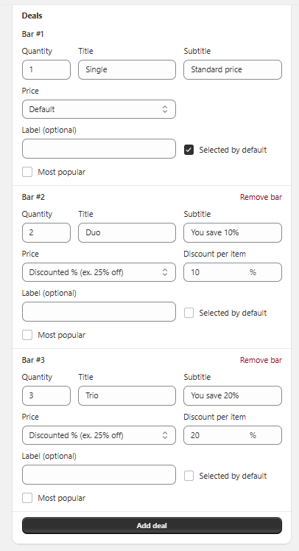Check Selected by default for Bar #2

pos(189,313)
